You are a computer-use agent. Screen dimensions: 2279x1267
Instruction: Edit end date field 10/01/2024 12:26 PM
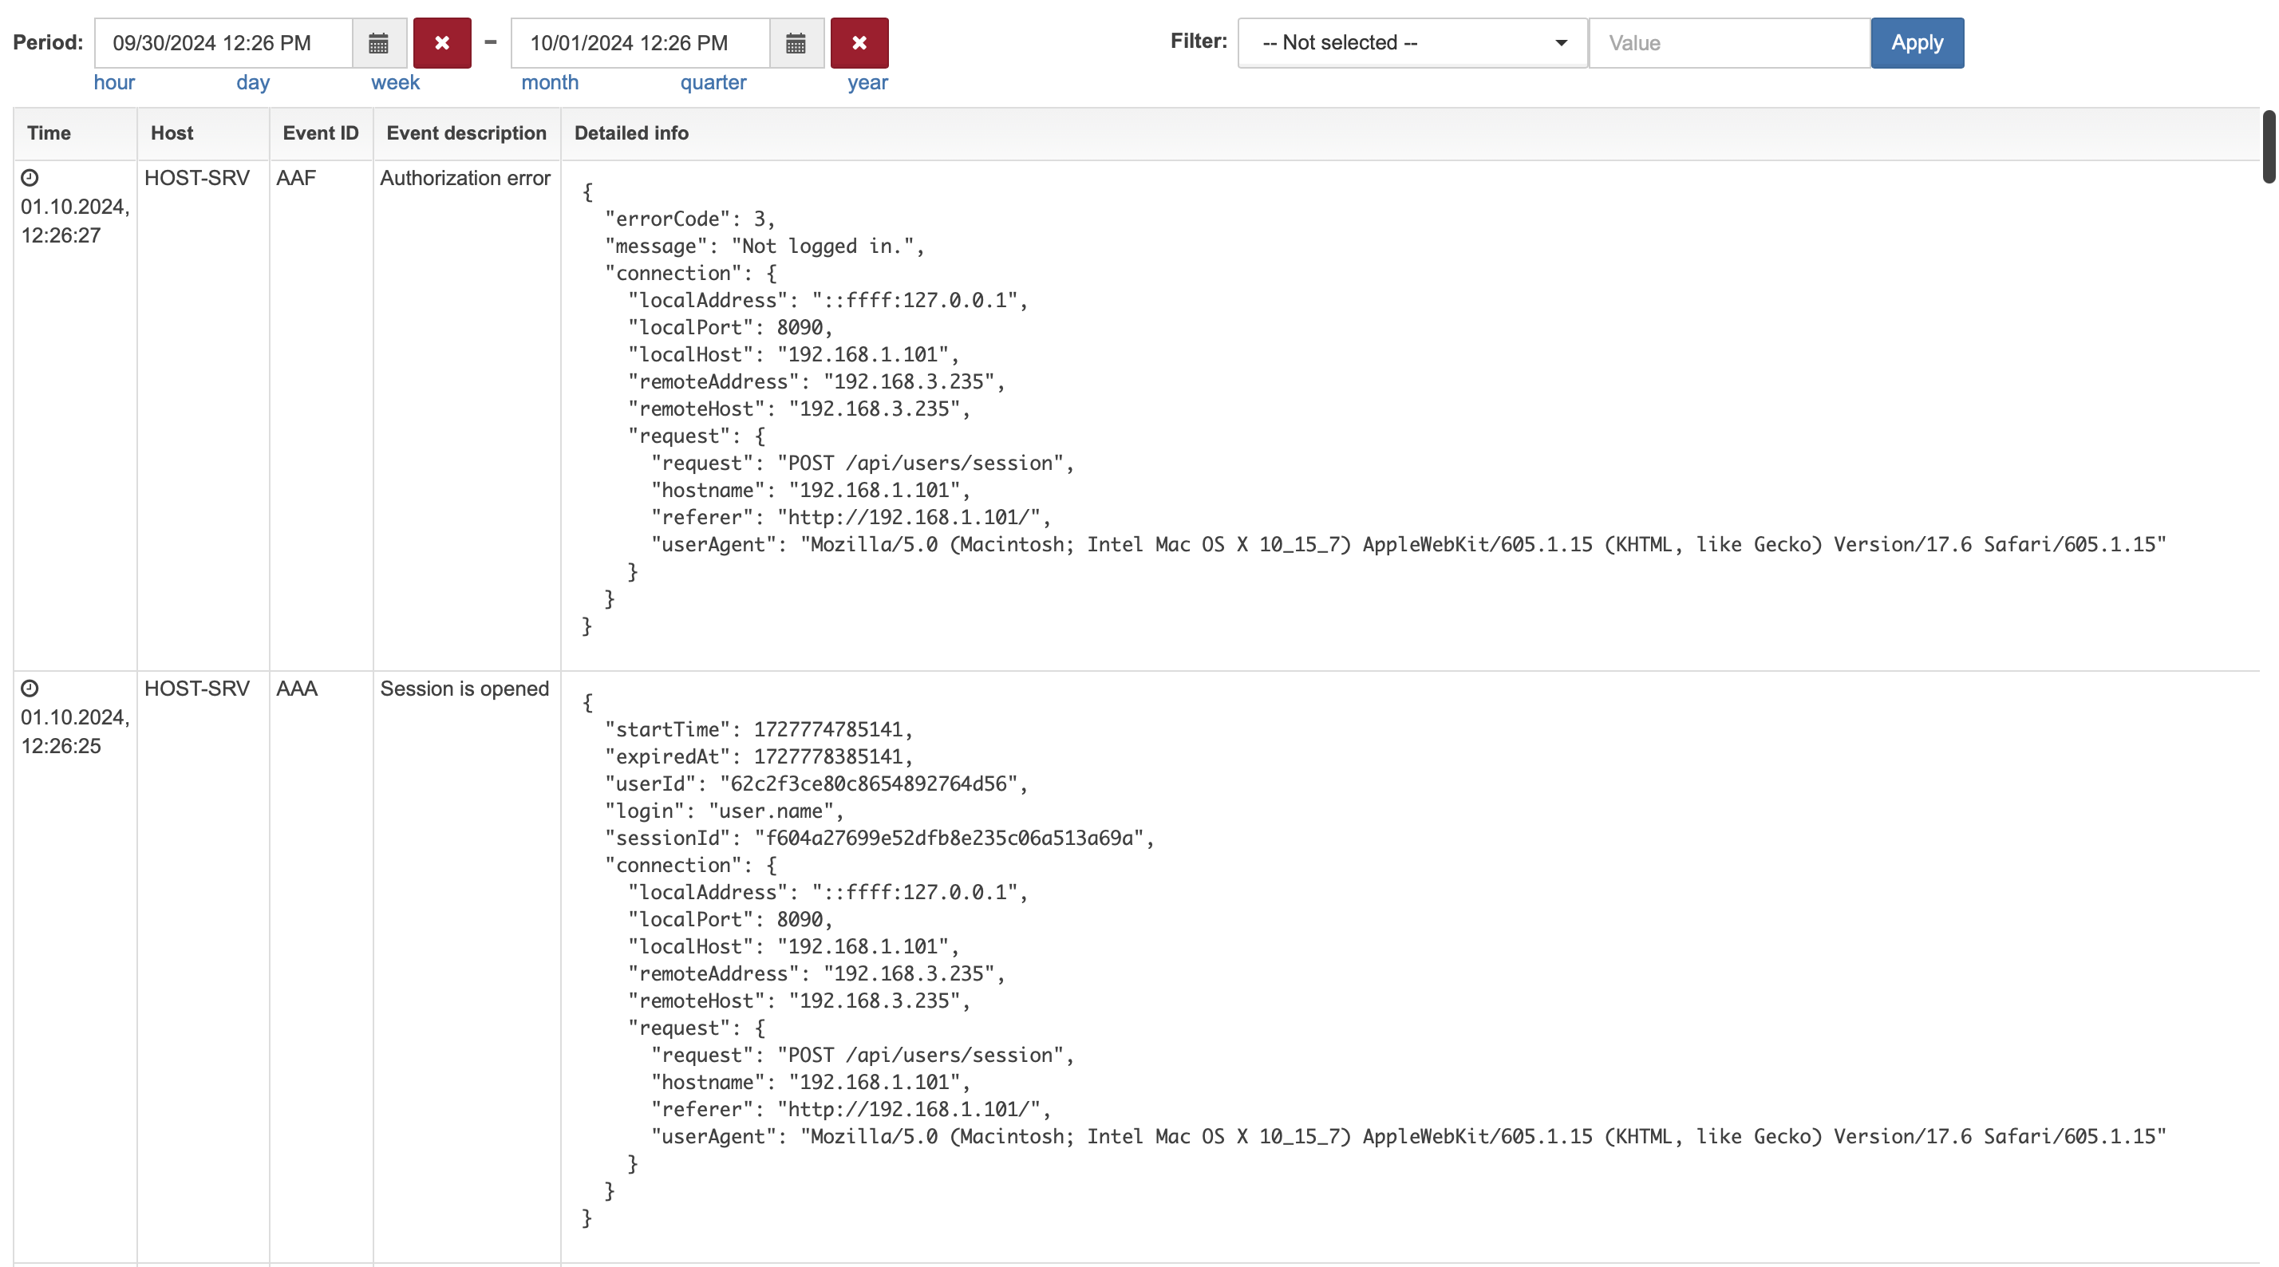tap(641, 42)
